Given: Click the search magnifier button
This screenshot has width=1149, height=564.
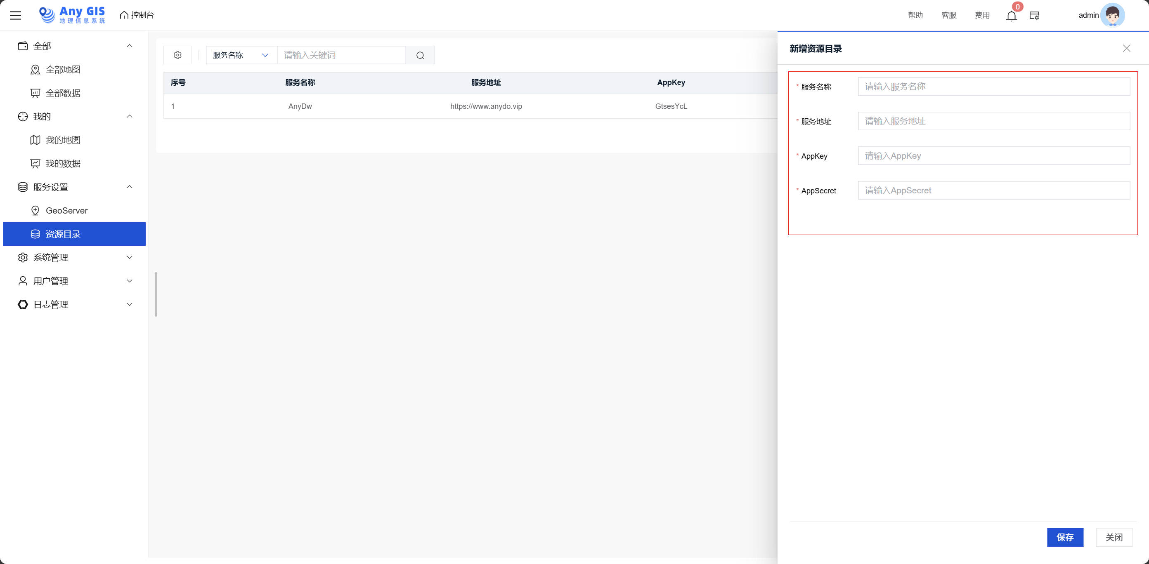Looking at the screenshot, I should (x=420, y=55).
